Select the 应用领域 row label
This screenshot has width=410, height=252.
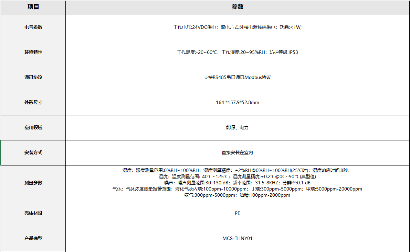[x=33, y=127]
